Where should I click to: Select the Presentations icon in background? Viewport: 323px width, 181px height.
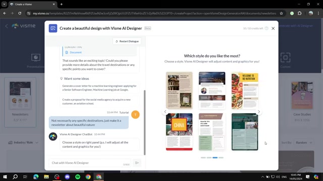(36, 58)
